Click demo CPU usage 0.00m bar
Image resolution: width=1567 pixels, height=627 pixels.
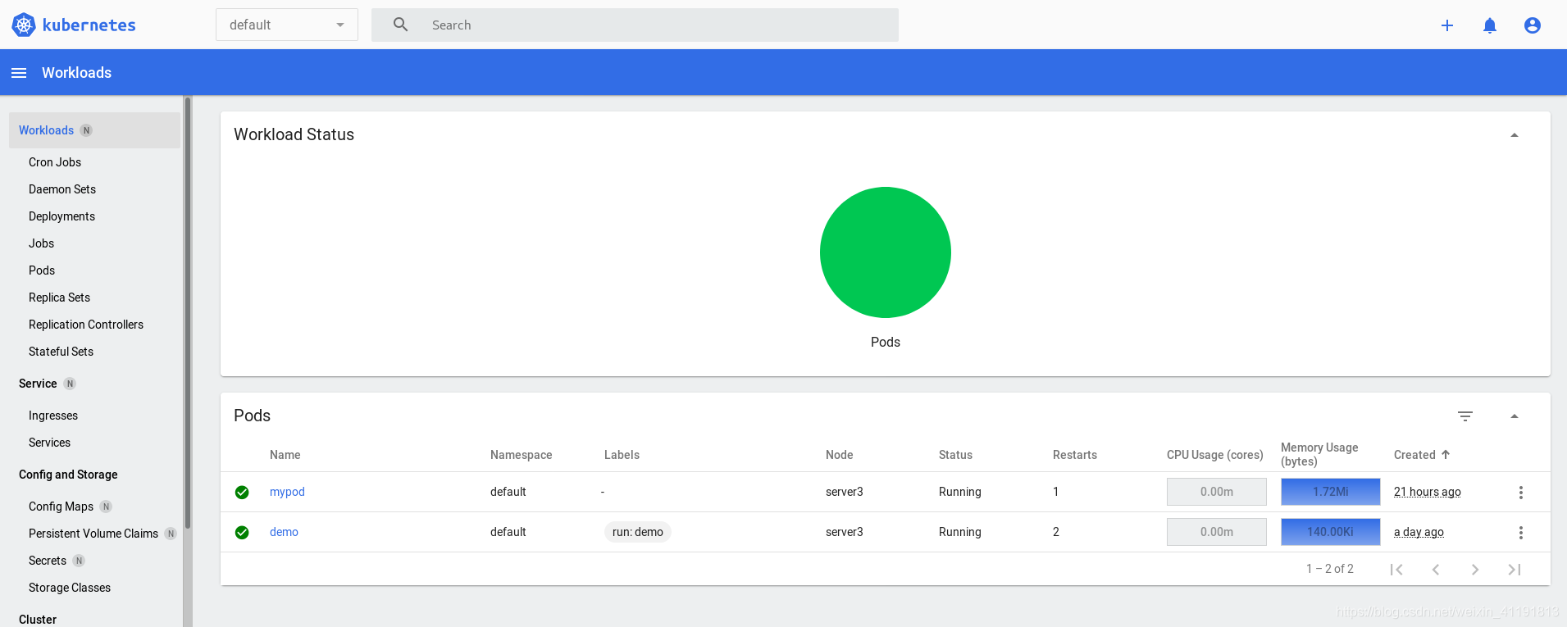coord(1217,532)
